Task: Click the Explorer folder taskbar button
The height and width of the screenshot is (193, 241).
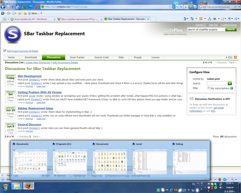Action: (x=17, y=186)
